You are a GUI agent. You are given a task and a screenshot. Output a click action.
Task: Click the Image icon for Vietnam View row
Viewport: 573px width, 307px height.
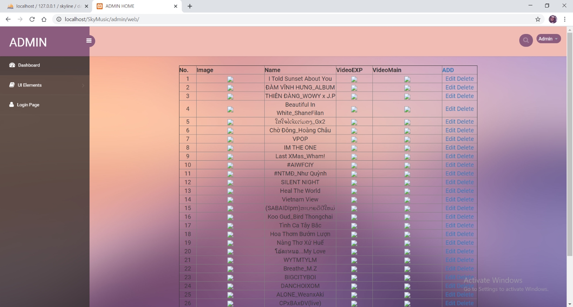[230, 200]
